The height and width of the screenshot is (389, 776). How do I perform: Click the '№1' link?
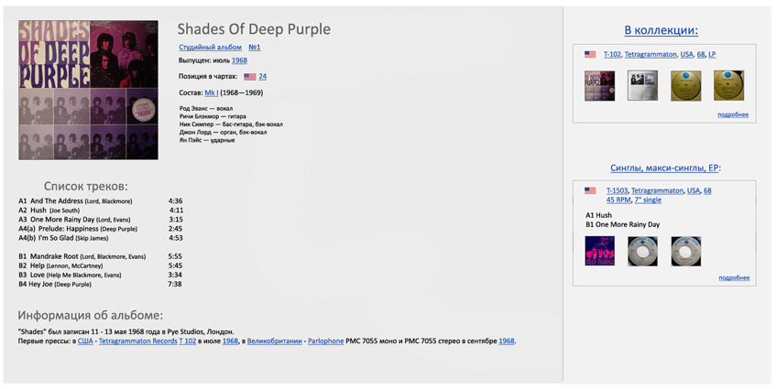tap(255, 47)
